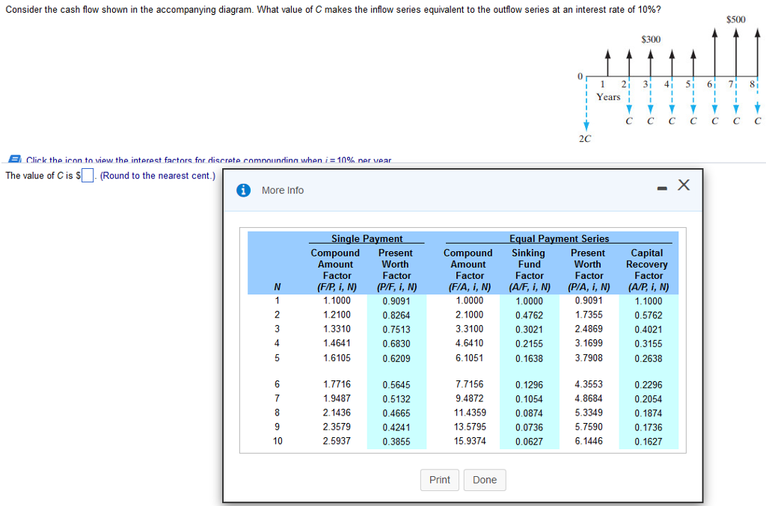
Task: Click the value 4.6410 in row 4
Action: click(x=470, y=344)
